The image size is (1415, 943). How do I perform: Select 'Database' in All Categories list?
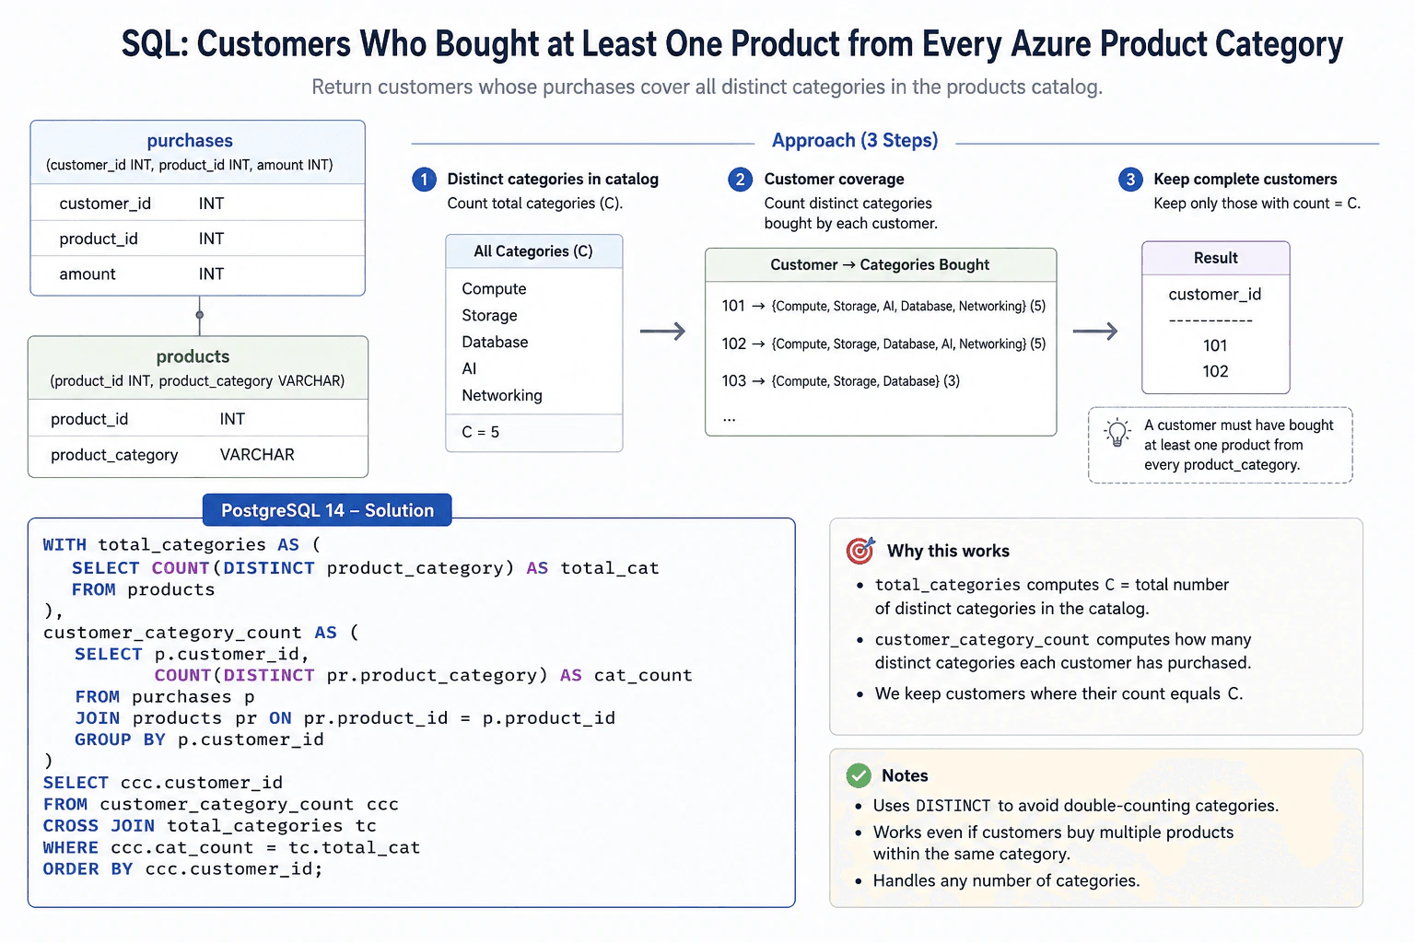pos(495,342)
